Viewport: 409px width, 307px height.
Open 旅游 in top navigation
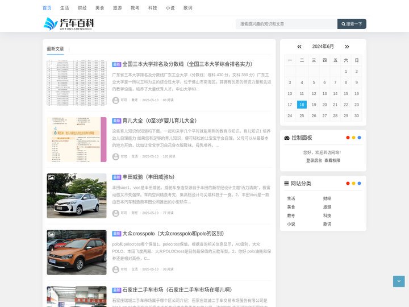click(x=118, y=8)
